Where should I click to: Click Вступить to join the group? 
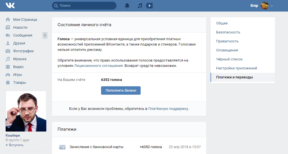(15, 145)
